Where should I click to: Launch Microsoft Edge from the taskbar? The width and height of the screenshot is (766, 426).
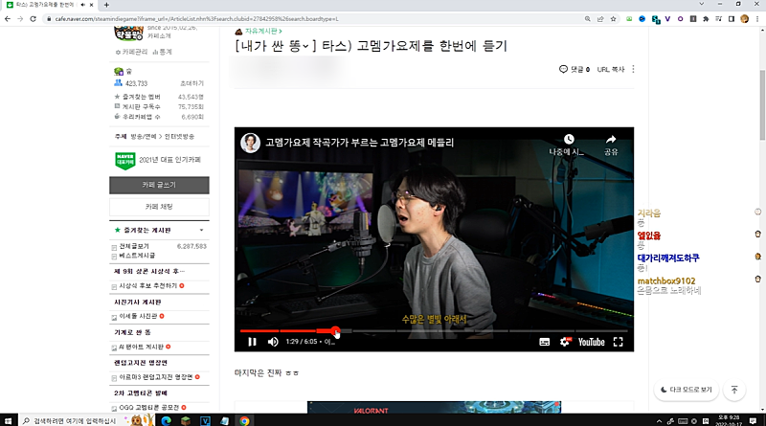[166, 420]
